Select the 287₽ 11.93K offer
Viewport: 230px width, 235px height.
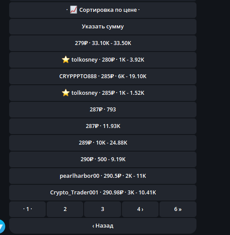(x=103, y=126)
